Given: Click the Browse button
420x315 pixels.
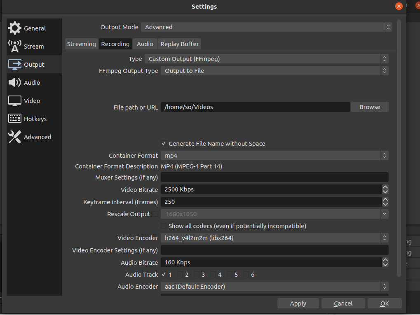Looking at the screenshot, I should pyautogui.click(x=370, y=107).
